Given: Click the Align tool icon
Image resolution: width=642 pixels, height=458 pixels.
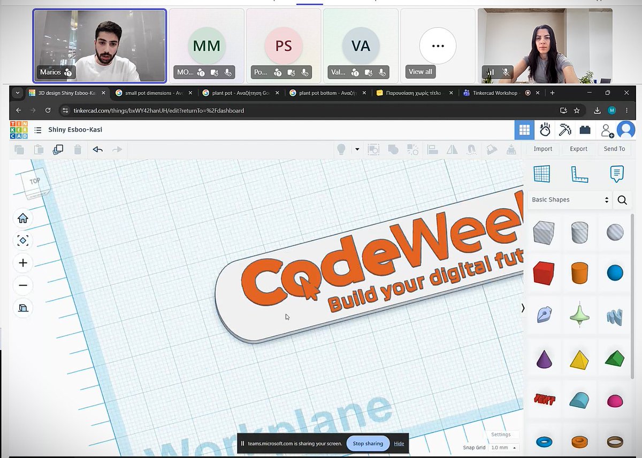Looking at the screenshot, I should (432, 150).
